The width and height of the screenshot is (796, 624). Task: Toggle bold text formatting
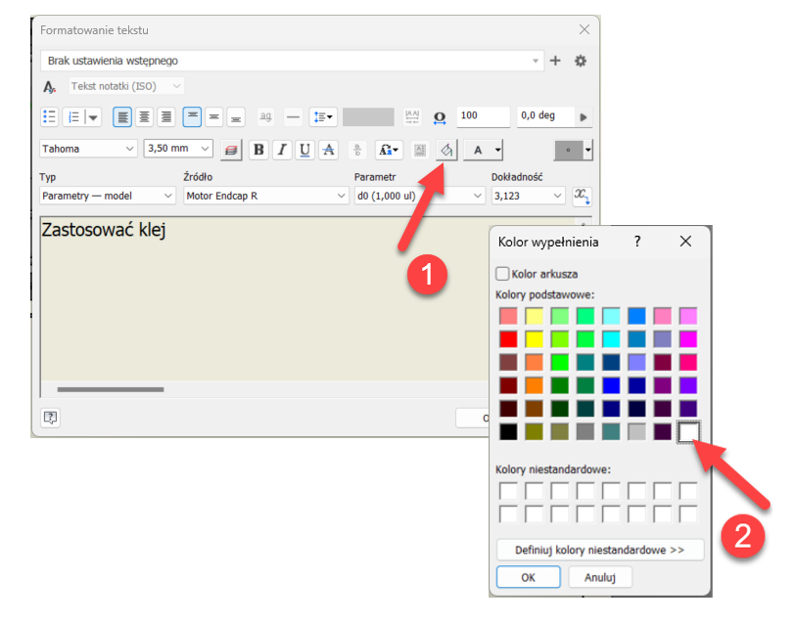click(258, 150)
